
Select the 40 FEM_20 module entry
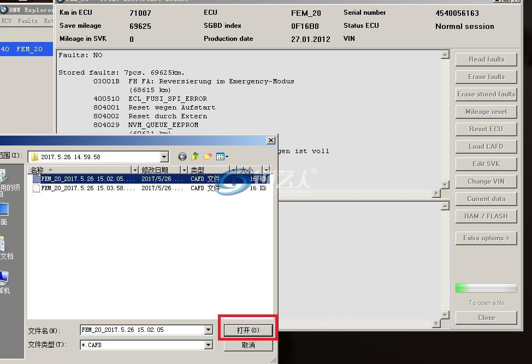pos(26,49)
